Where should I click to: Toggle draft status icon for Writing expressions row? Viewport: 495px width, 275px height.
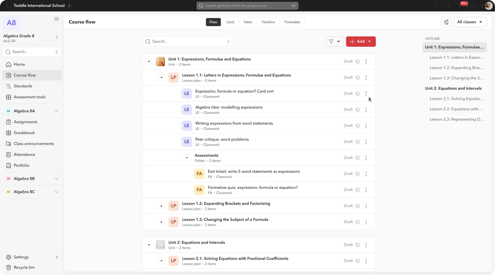357,126
